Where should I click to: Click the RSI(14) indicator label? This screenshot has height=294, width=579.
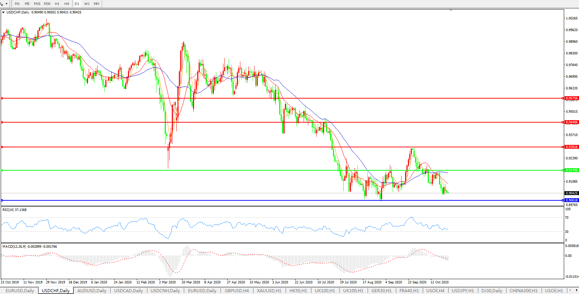tap(14, 210)
